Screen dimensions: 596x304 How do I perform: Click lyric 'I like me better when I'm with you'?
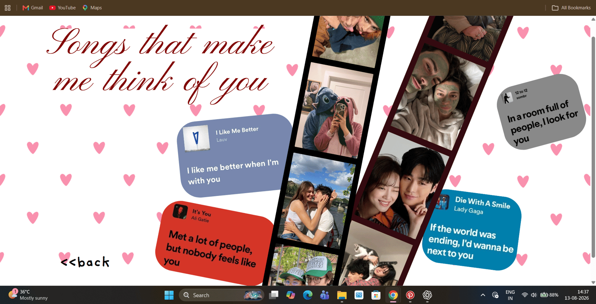[x=233, y=172]
